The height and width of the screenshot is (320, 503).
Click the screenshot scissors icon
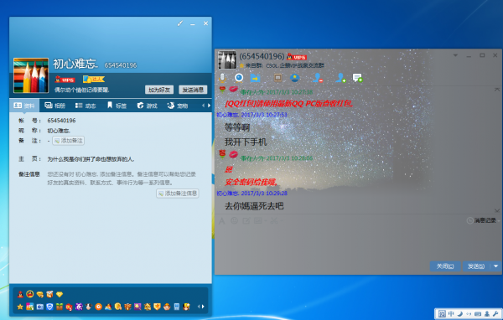click(x=273, y=220)
